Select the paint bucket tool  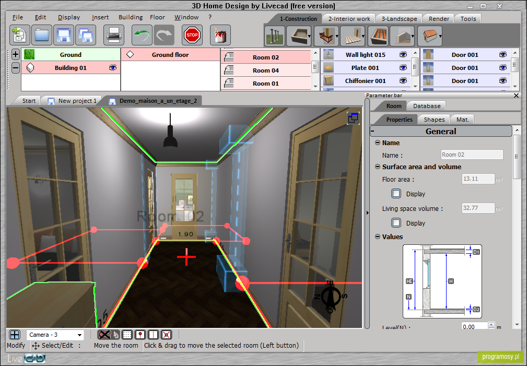[x=220, y=35]
